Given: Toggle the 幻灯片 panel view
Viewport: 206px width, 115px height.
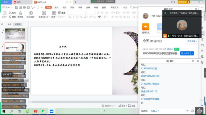Looking at the screenshot, I should (x=18, y=24).
